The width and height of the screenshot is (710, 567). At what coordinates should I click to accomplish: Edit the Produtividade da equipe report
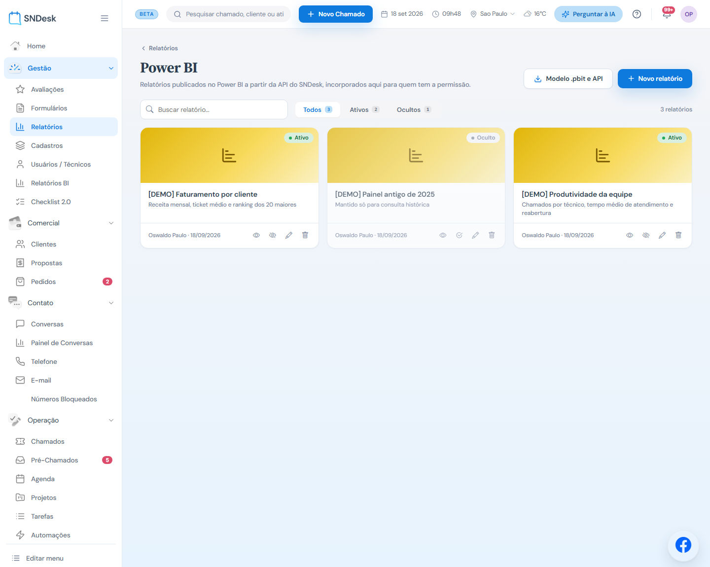(x=662, y=235)
